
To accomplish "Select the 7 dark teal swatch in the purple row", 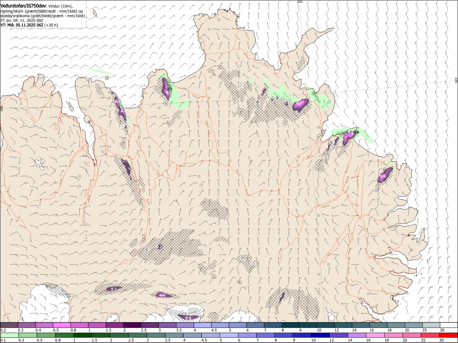I will 273,325.
